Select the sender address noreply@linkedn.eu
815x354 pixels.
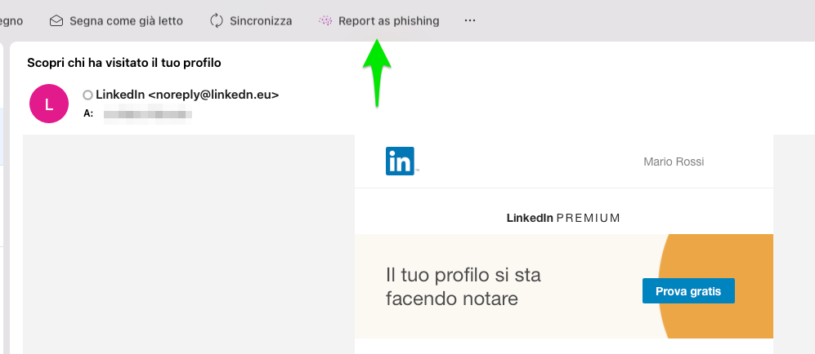click(213, 95)
